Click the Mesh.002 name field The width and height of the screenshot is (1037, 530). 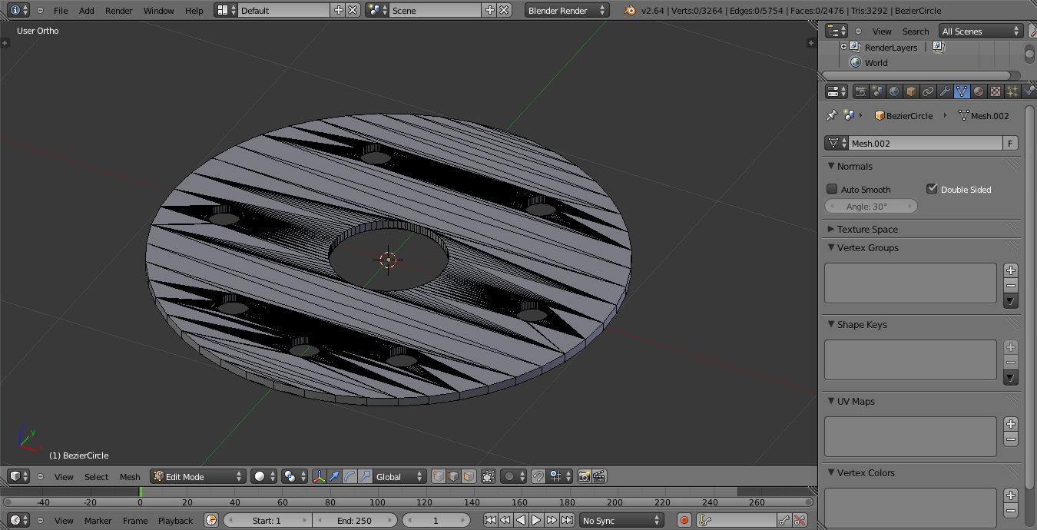[x=926, y=143]
